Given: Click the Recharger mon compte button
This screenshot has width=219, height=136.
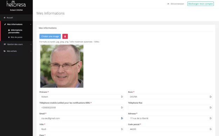Looking at the screenshot, I should 200,4.
